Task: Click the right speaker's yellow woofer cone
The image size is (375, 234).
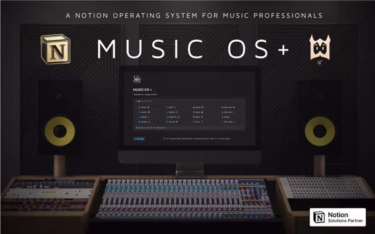Action: point(320,131)
